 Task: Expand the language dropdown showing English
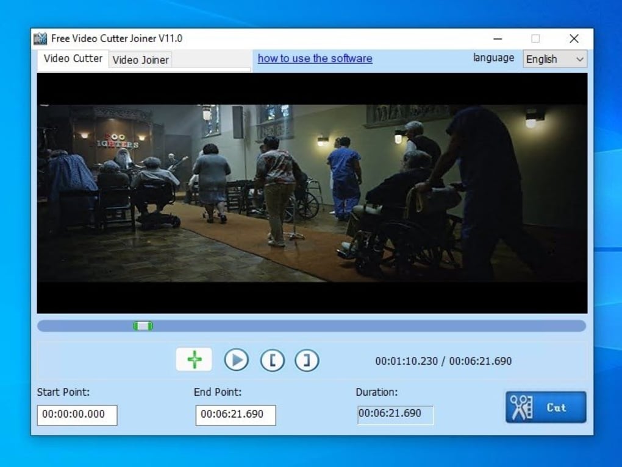[x=555, y=59]
